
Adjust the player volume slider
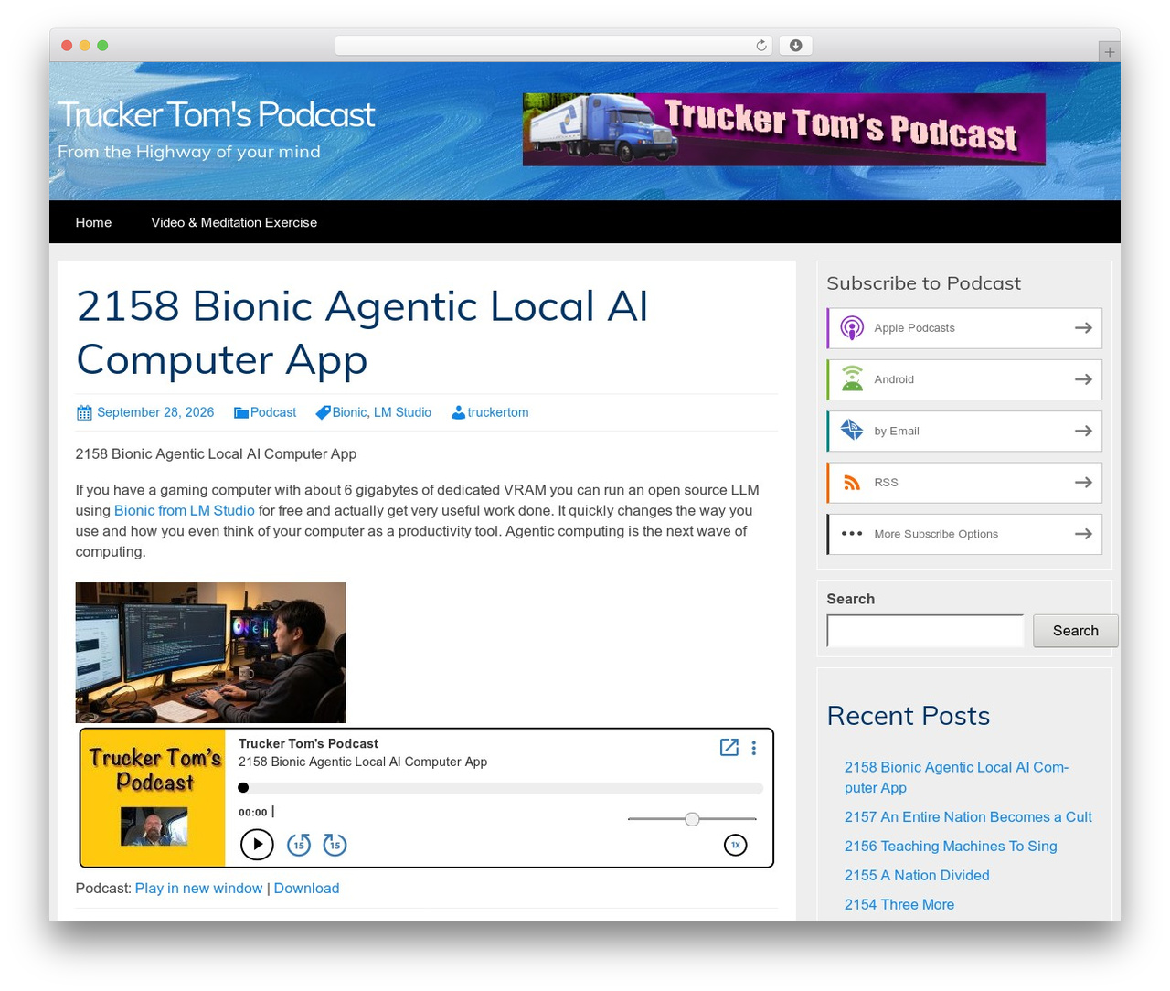tap(692, 819)
